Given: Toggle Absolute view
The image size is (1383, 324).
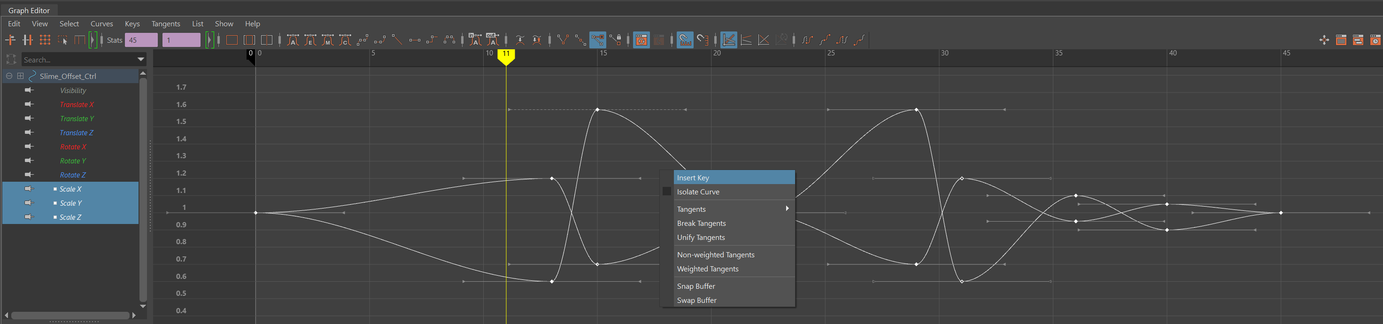Looking at the screenshot, I should tap(729, 40).
